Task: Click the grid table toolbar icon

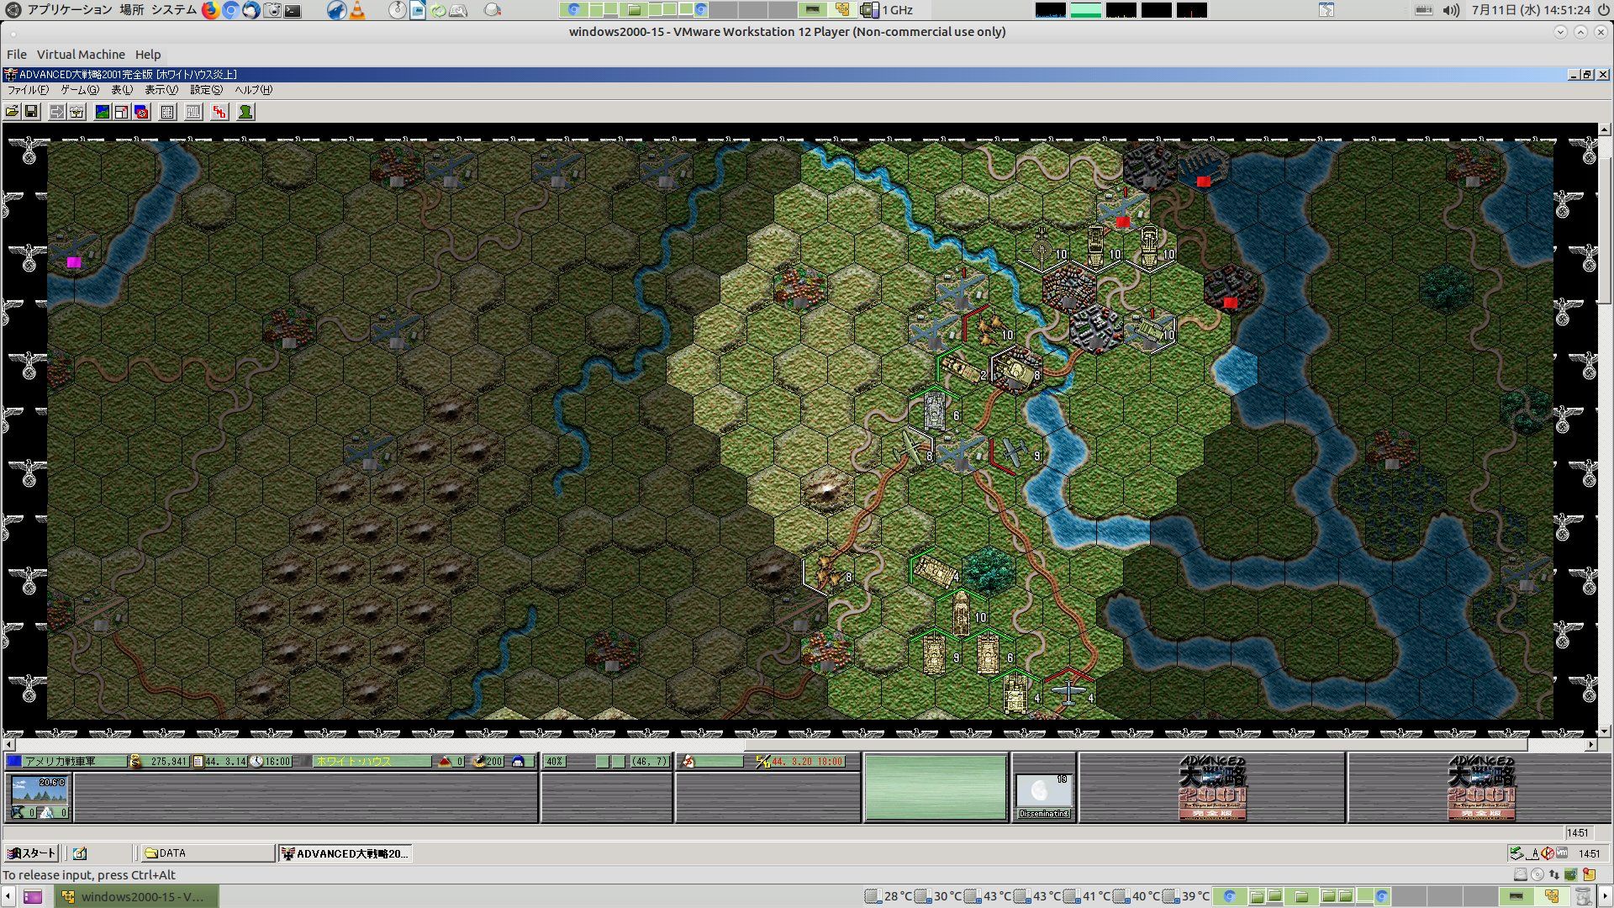Action: click(167, 112)
